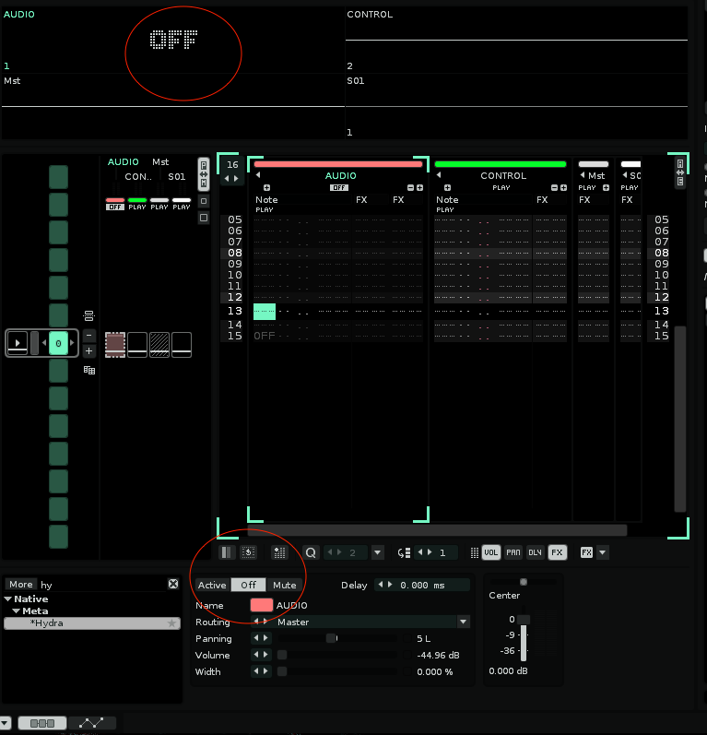Switch to the track DSPs view button
Viewport: 707px width, 735px height.
42,723
